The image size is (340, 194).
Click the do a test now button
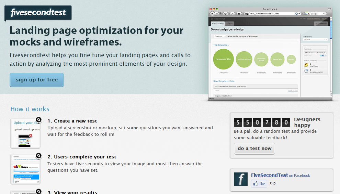(254, 148)
